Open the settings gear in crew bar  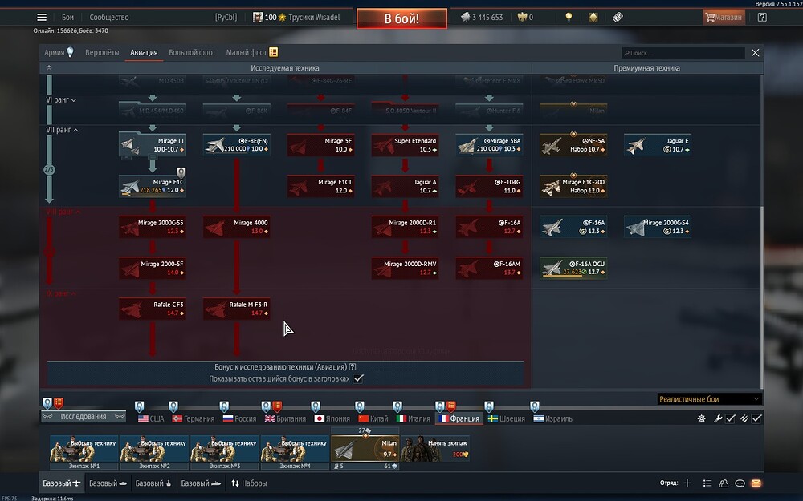[x=701, y=418]
